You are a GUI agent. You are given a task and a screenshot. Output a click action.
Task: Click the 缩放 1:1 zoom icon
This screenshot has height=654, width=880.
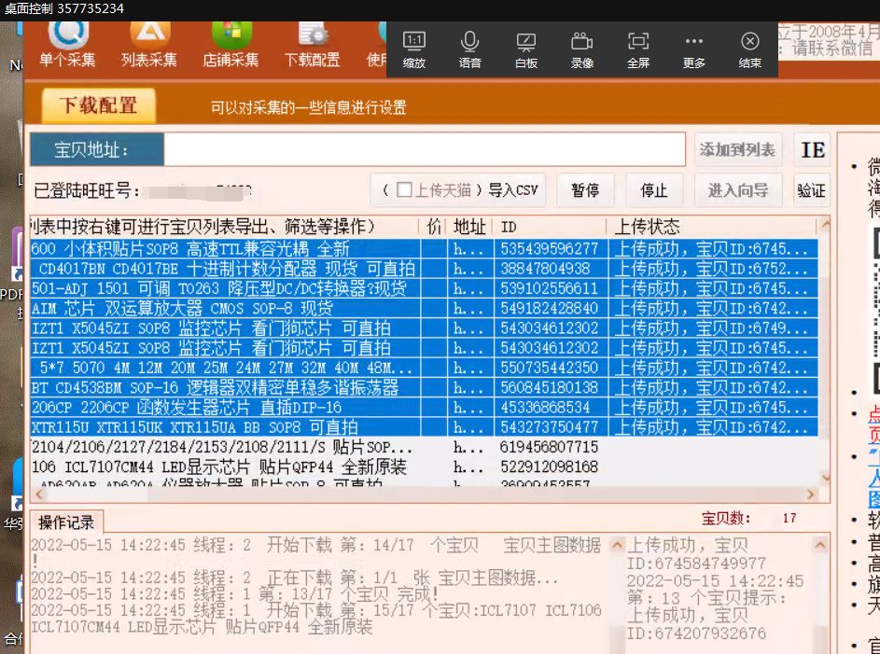pos(413,47)
